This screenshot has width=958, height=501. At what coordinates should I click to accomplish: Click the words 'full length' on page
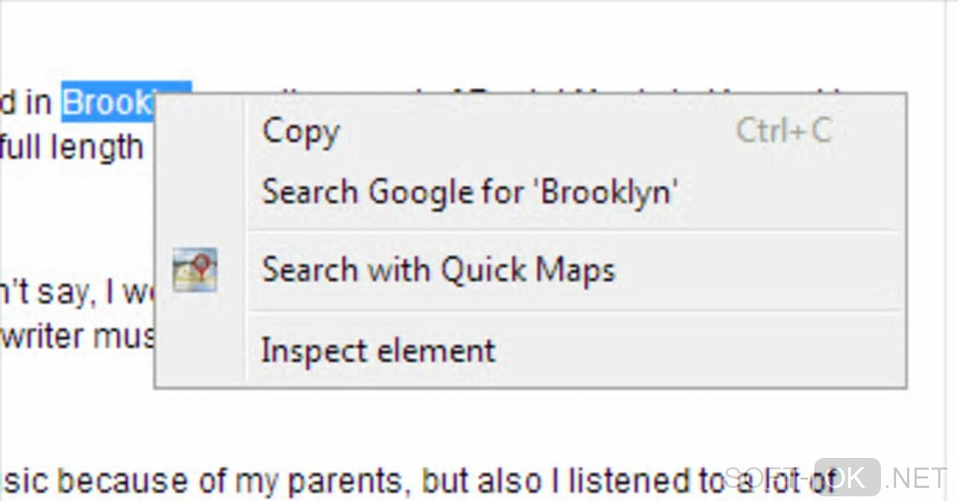tap(71, 147)
